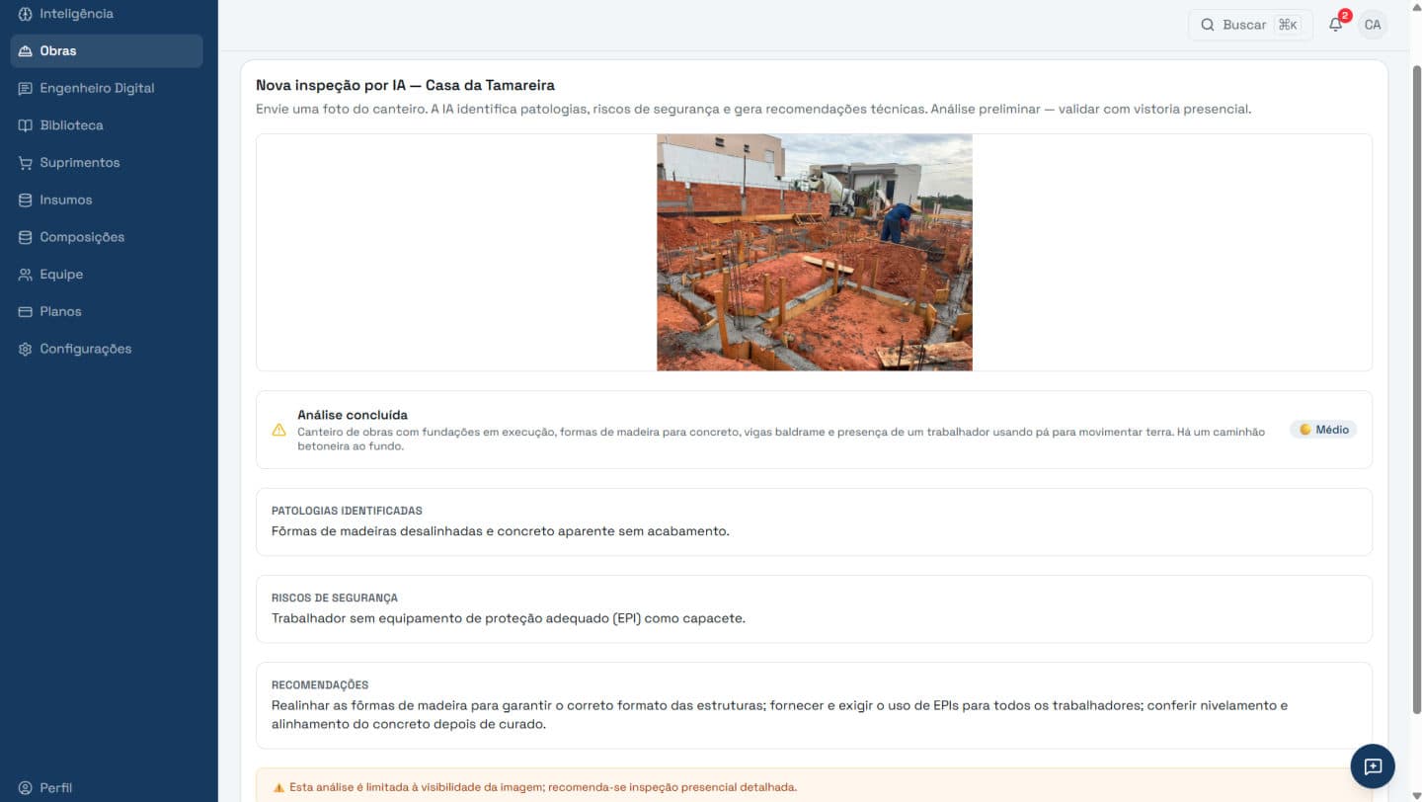Click the Configurações gear icon
The height and width of the screenshot is (802, 1422).
(x=26, y=349)
